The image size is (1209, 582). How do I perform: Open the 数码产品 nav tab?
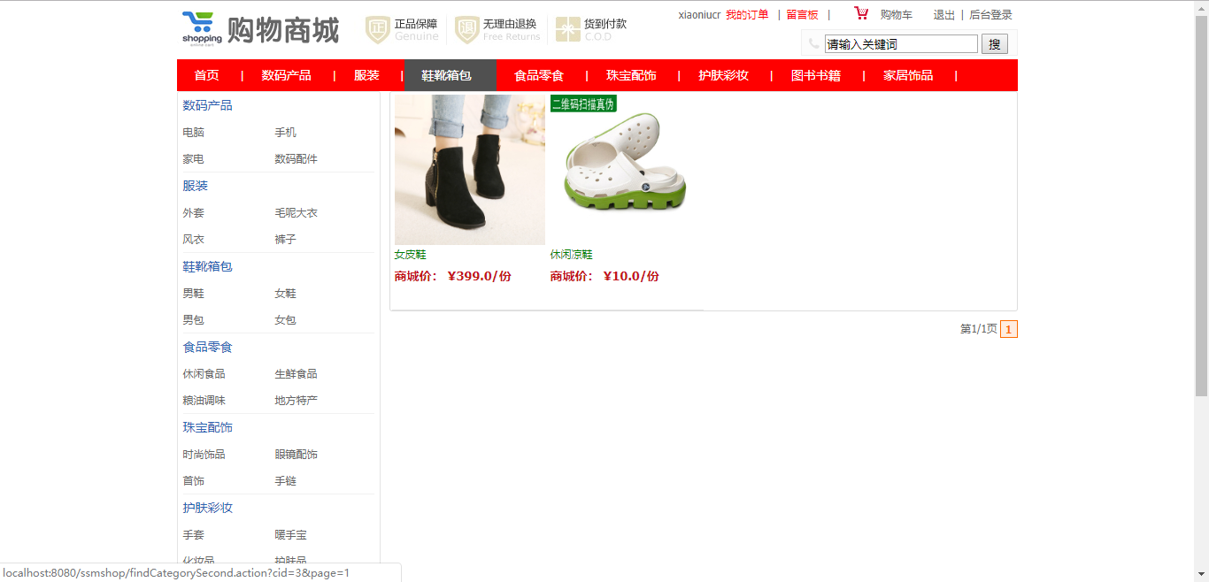pos(286,75)
